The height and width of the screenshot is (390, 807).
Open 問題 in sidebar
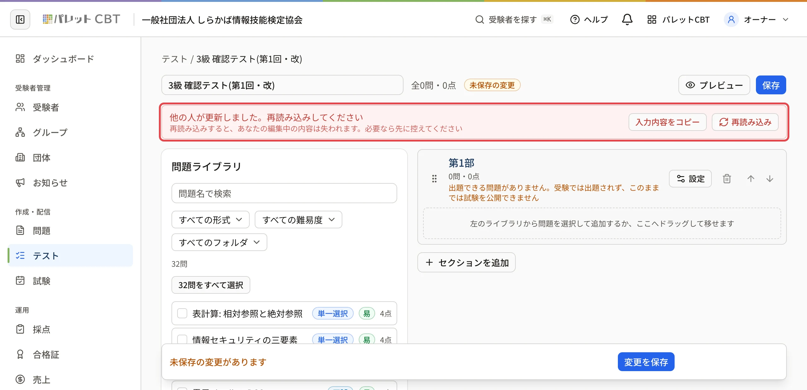click(x=71, y=231)
